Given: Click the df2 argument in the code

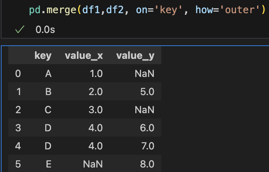Looking at the screenshot, I should pyautogui.click(x=115, y=10).
